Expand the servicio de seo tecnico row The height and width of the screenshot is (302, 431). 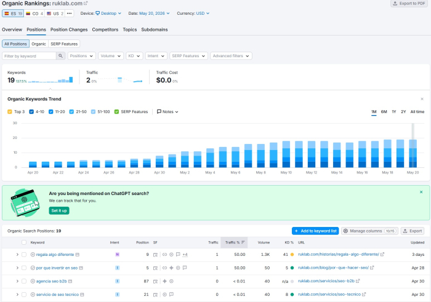(x=17, y=295)
